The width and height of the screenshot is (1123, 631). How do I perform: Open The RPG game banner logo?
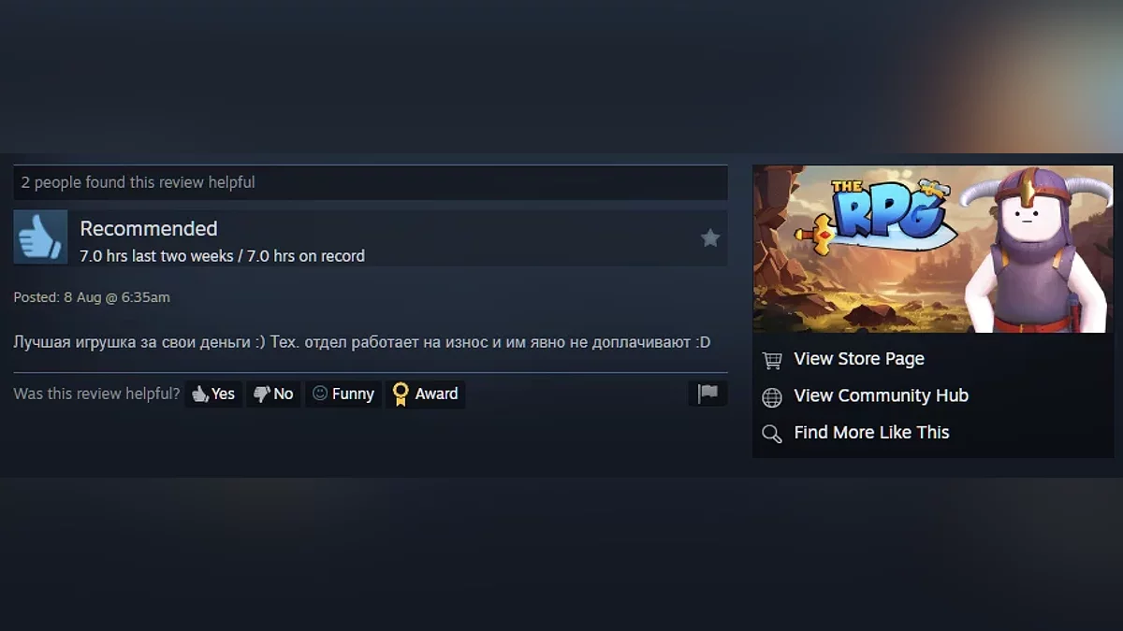point(933,249)
